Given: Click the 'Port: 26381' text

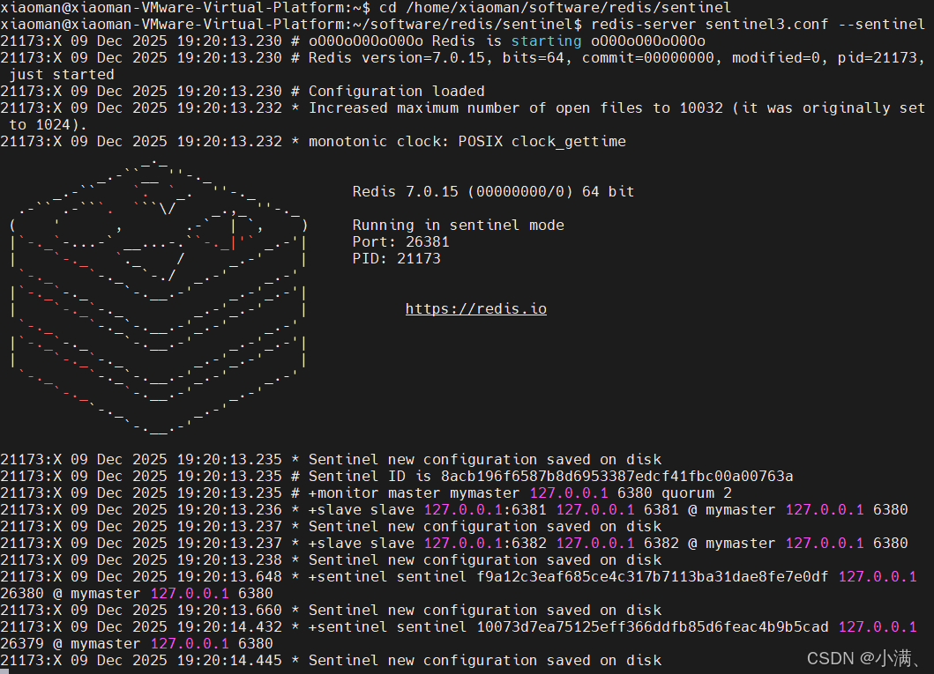Looking at the screenshot, I should (x=401, y=241).
